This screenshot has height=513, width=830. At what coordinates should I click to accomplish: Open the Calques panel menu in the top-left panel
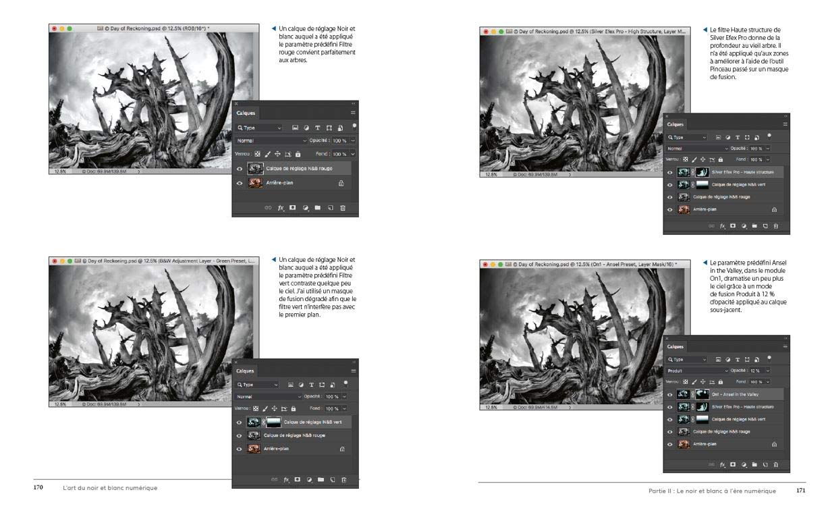click(352, 113)
